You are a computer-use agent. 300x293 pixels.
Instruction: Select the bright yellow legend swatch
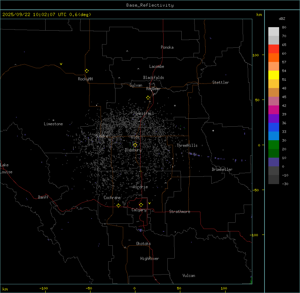[274, 75]
